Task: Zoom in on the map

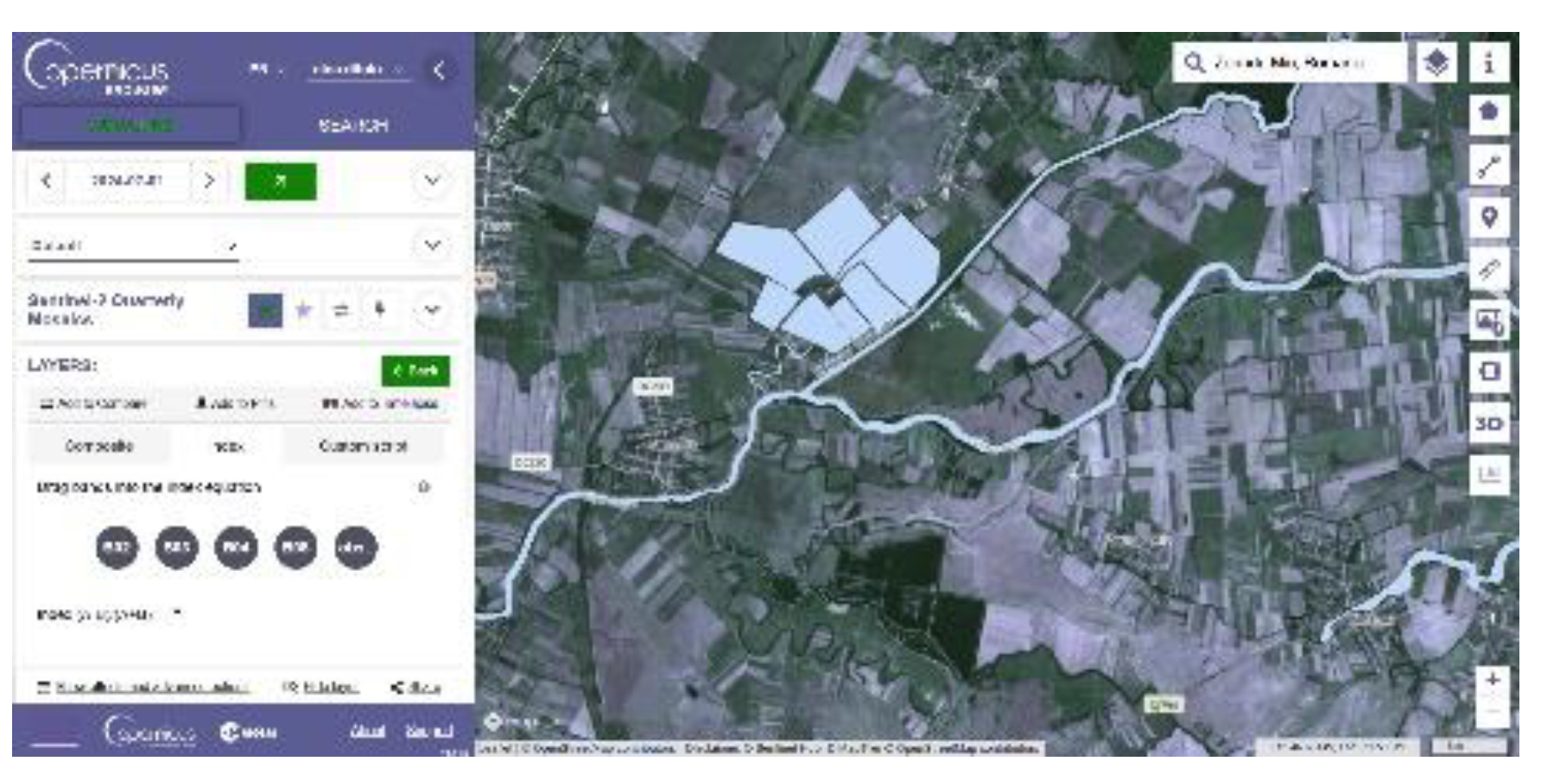Action: click(1492, 681)
